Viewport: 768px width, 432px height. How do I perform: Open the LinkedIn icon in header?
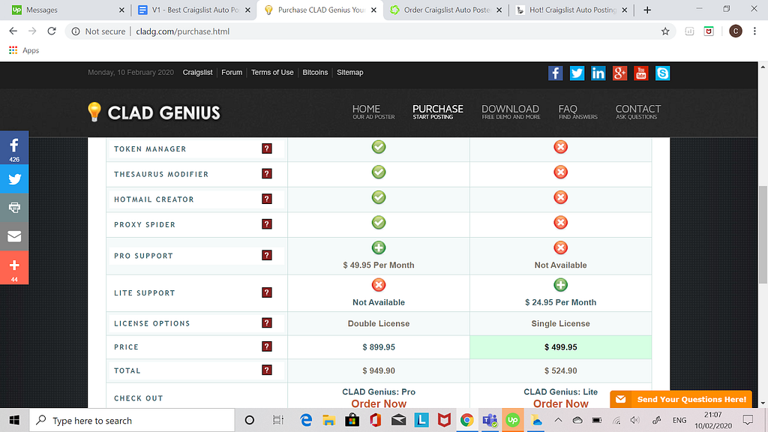(598, 73)
